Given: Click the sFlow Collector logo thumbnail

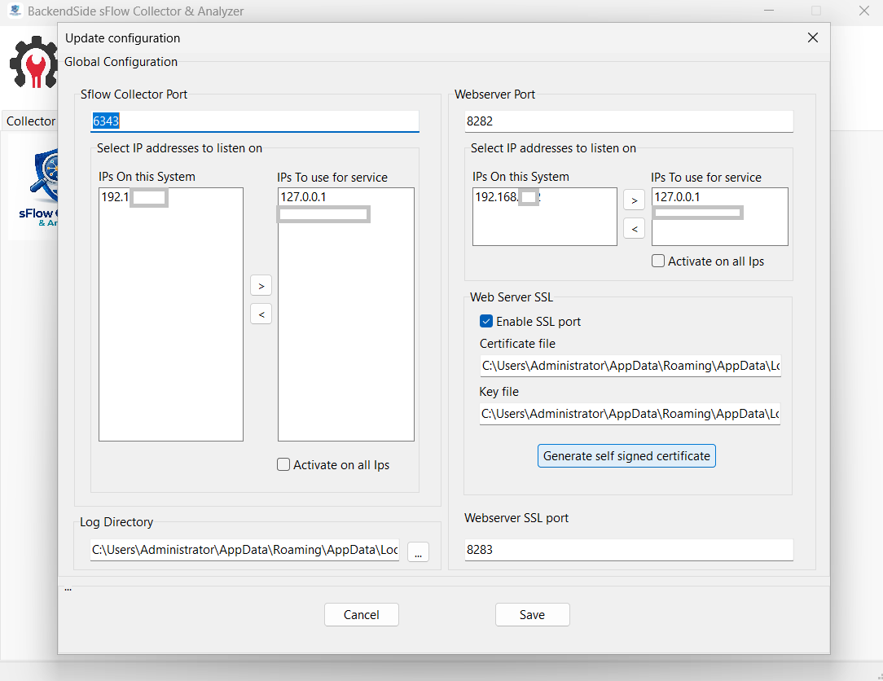Looking at the screenshot, I should [x=34, y=189].
